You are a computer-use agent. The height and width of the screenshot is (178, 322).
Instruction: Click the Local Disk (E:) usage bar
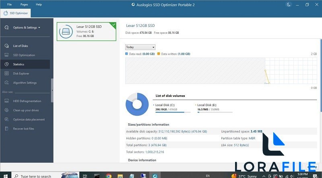215,112
